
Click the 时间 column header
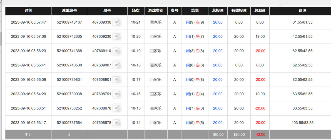[x=28, y=11]
